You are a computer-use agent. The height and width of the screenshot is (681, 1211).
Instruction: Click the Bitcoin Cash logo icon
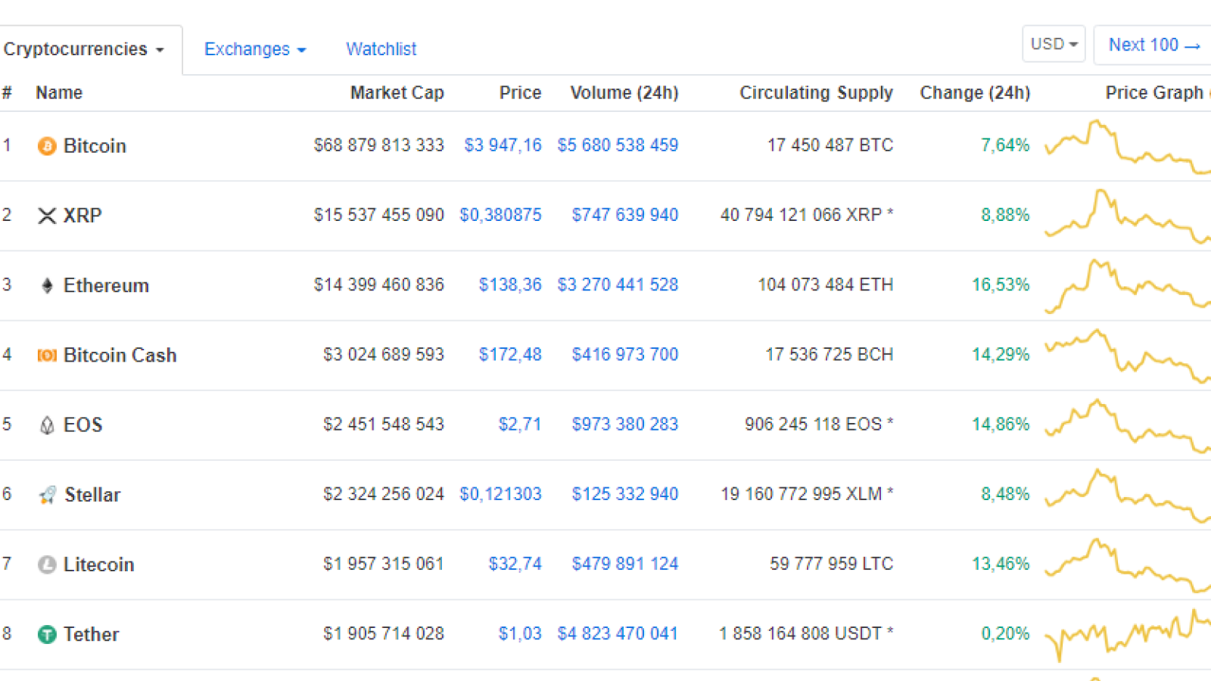click(47, 355)
